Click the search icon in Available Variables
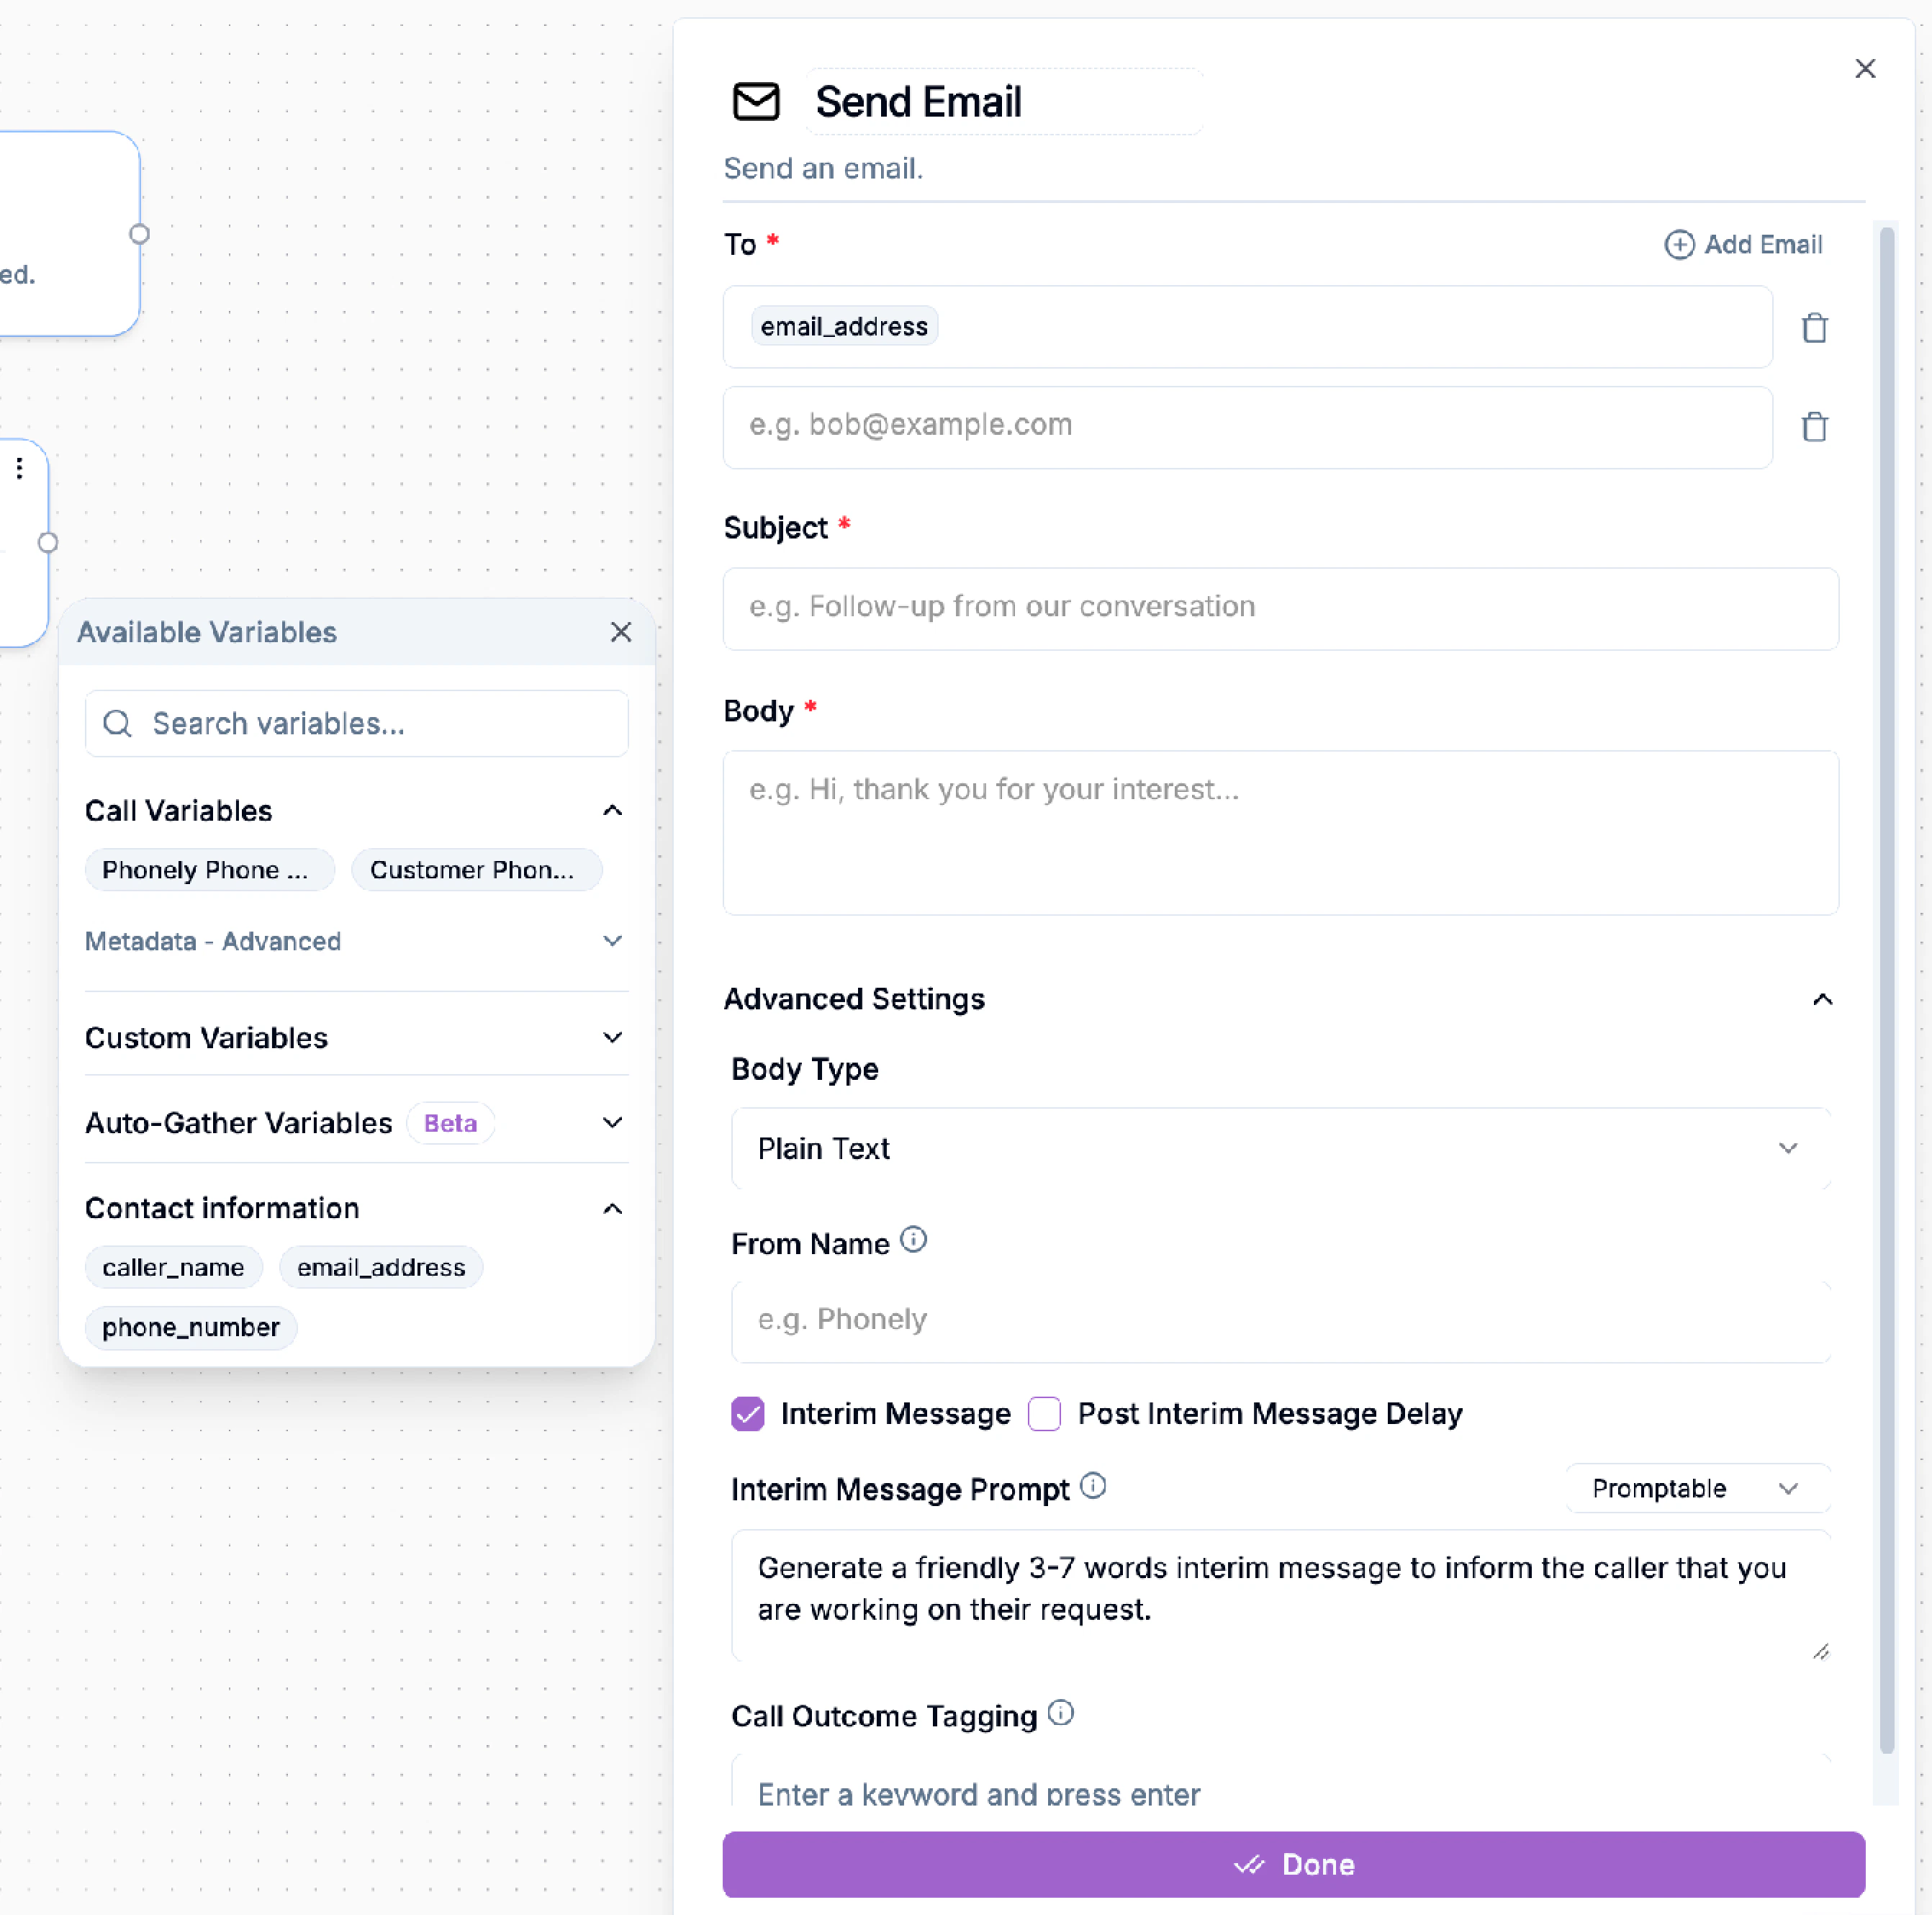The height and width of the screenshot is (1915, 1932). click(x=118, y=723)
